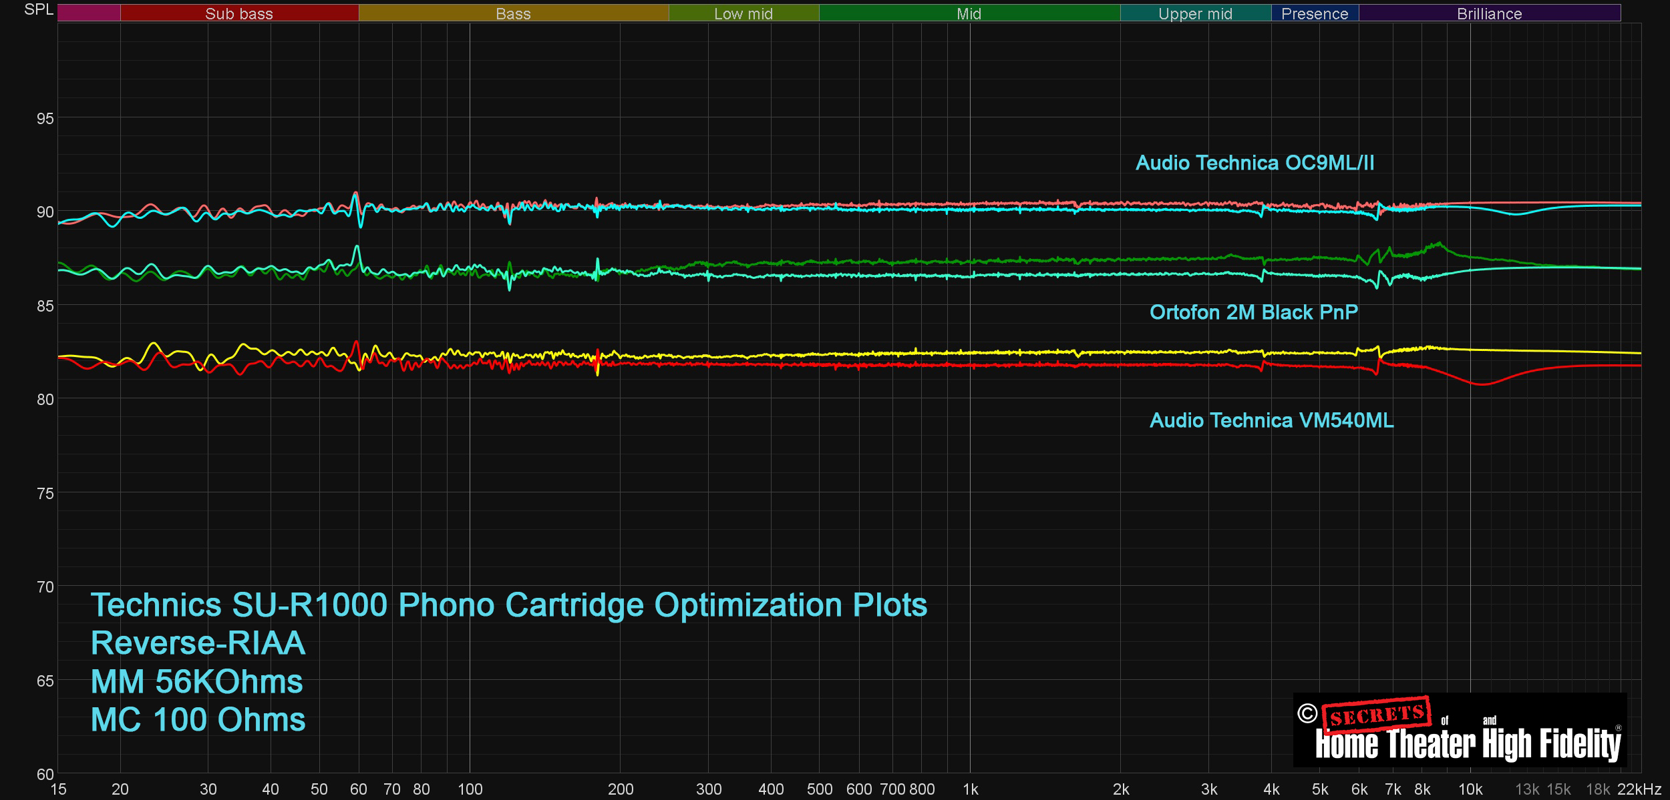The width and height of the screenshot is (1670, 800).
Task: Click the Audio Technica OC9ML/II trace label
Action: coord(1255,163)
